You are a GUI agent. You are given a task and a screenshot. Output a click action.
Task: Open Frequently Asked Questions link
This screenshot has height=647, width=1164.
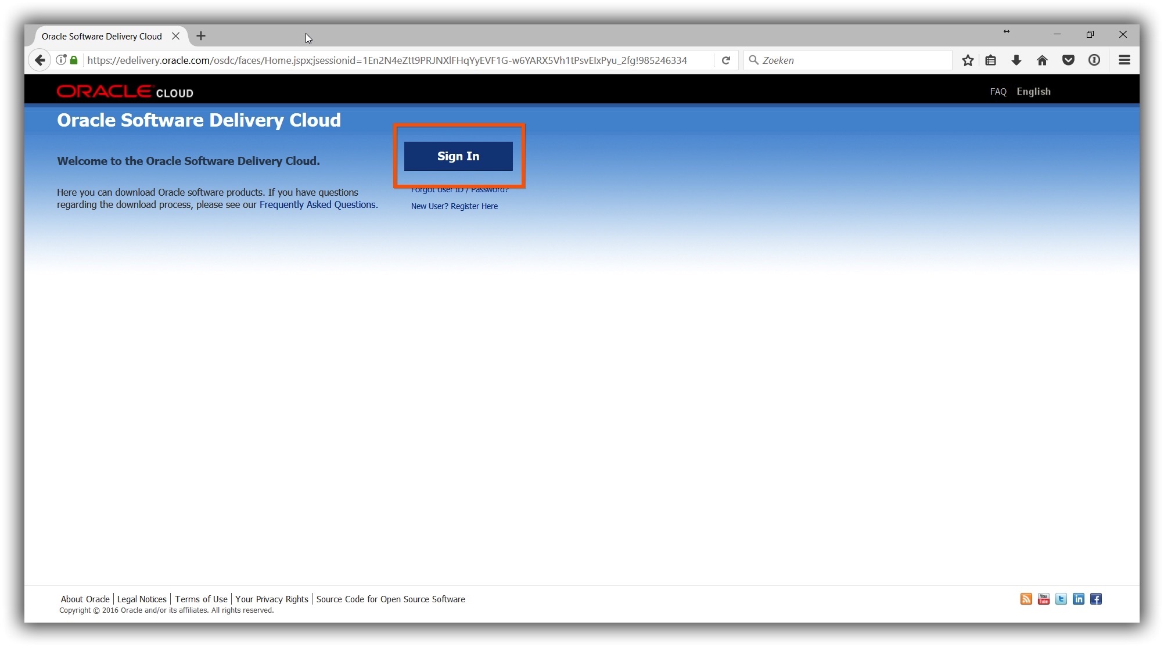pyautogui.click(x=318, y=204)
